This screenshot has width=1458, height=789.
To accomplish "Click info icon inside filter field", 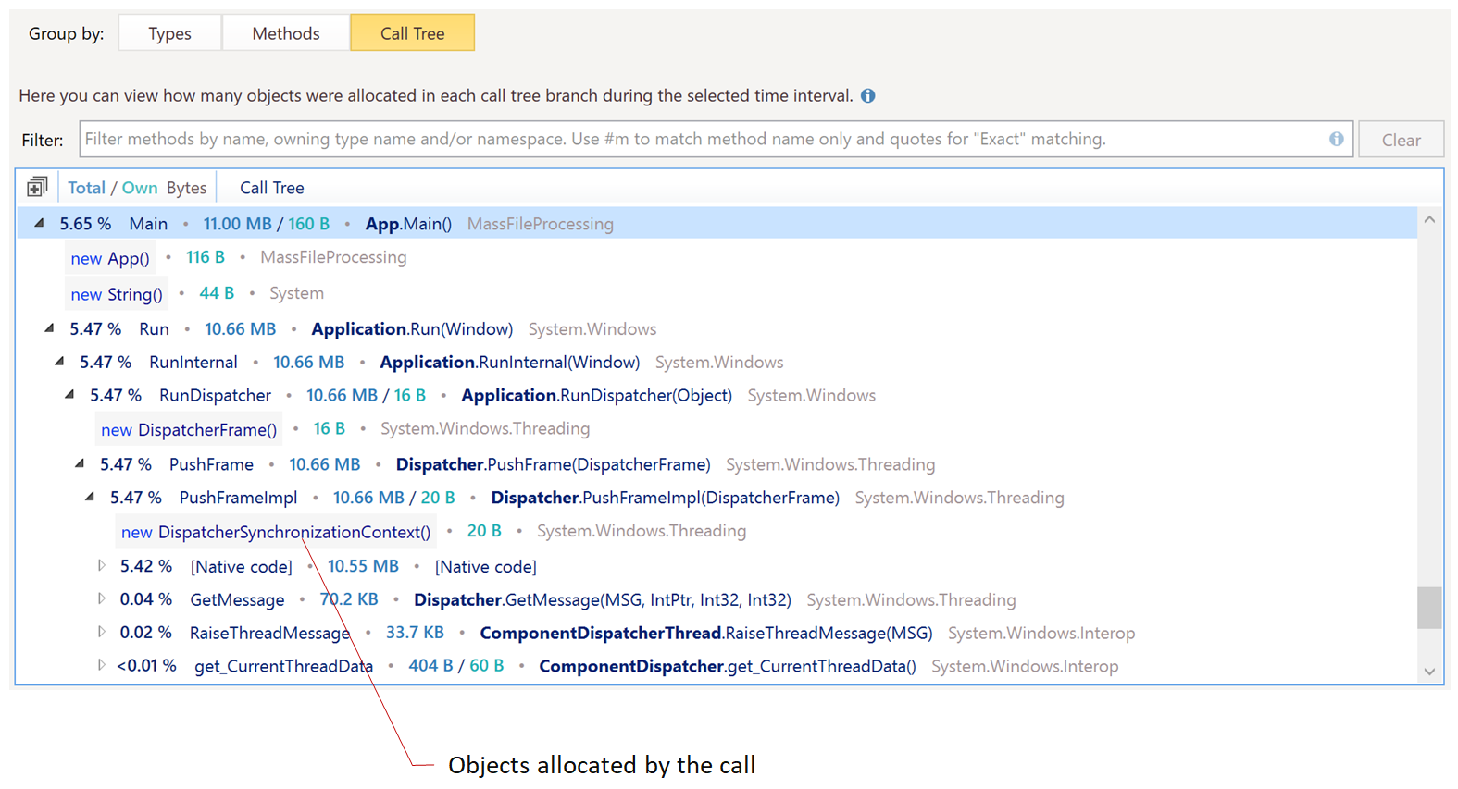I will 1336,139.
